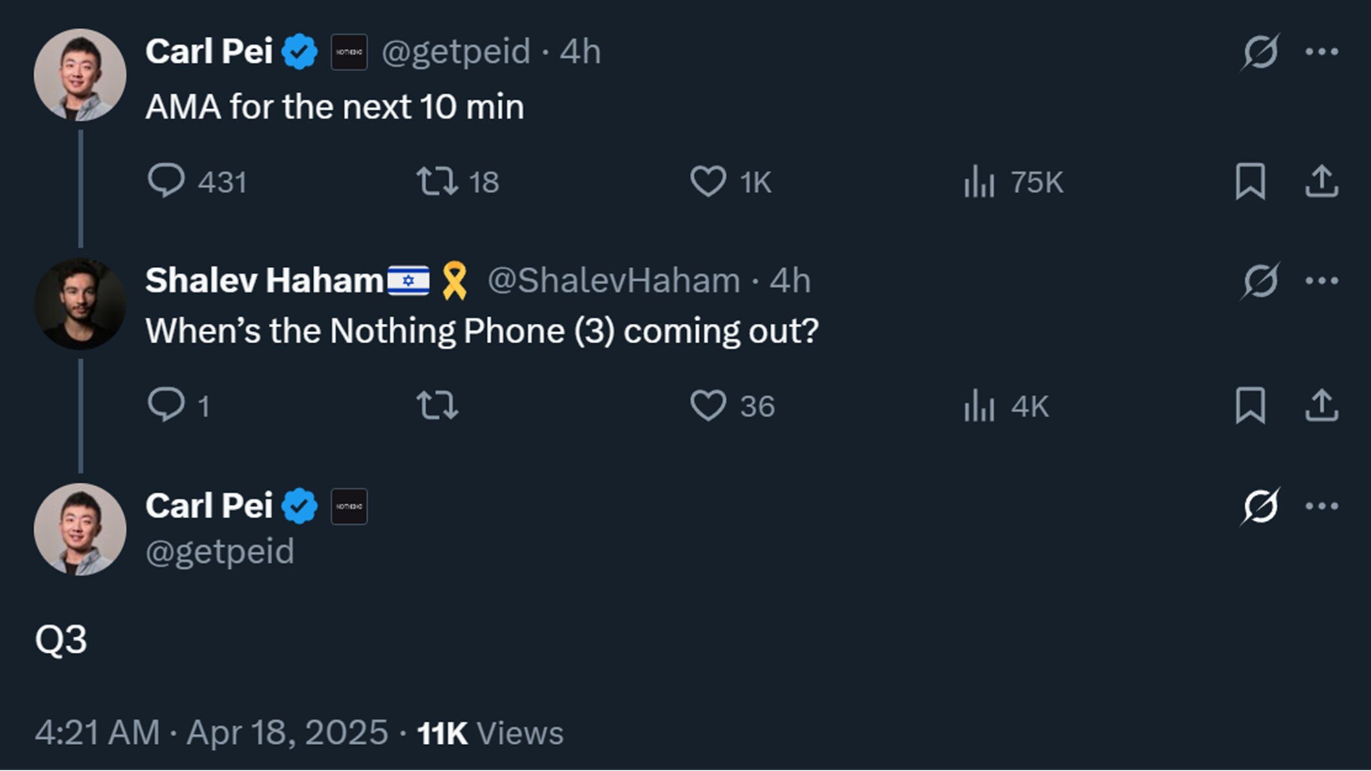Open the @ShalevHaham profile handle

click(x=613, y=281)
